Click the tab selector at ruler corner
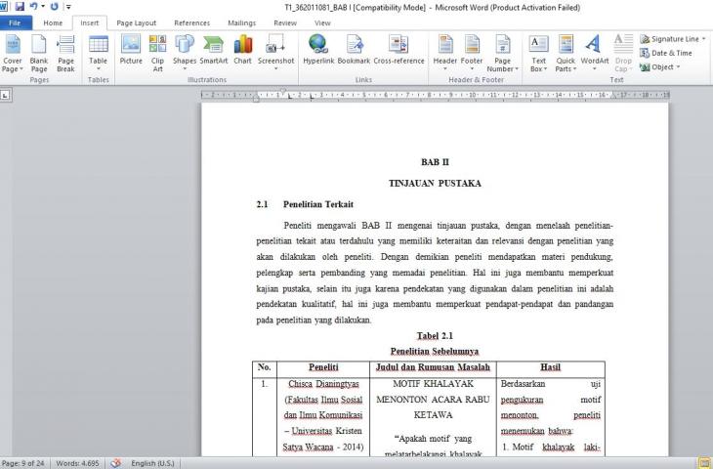713x469 pixels. [5, 95]
